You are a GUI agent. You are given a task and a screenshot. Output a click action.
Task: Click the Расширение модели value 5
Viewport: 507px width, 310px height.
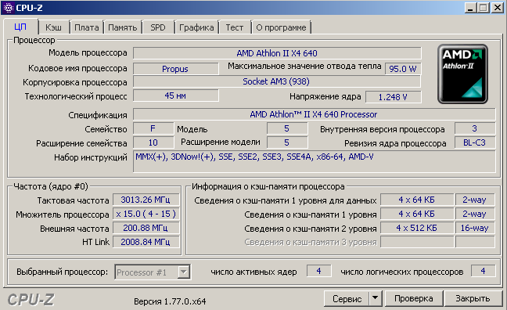[x=287, y=142]
